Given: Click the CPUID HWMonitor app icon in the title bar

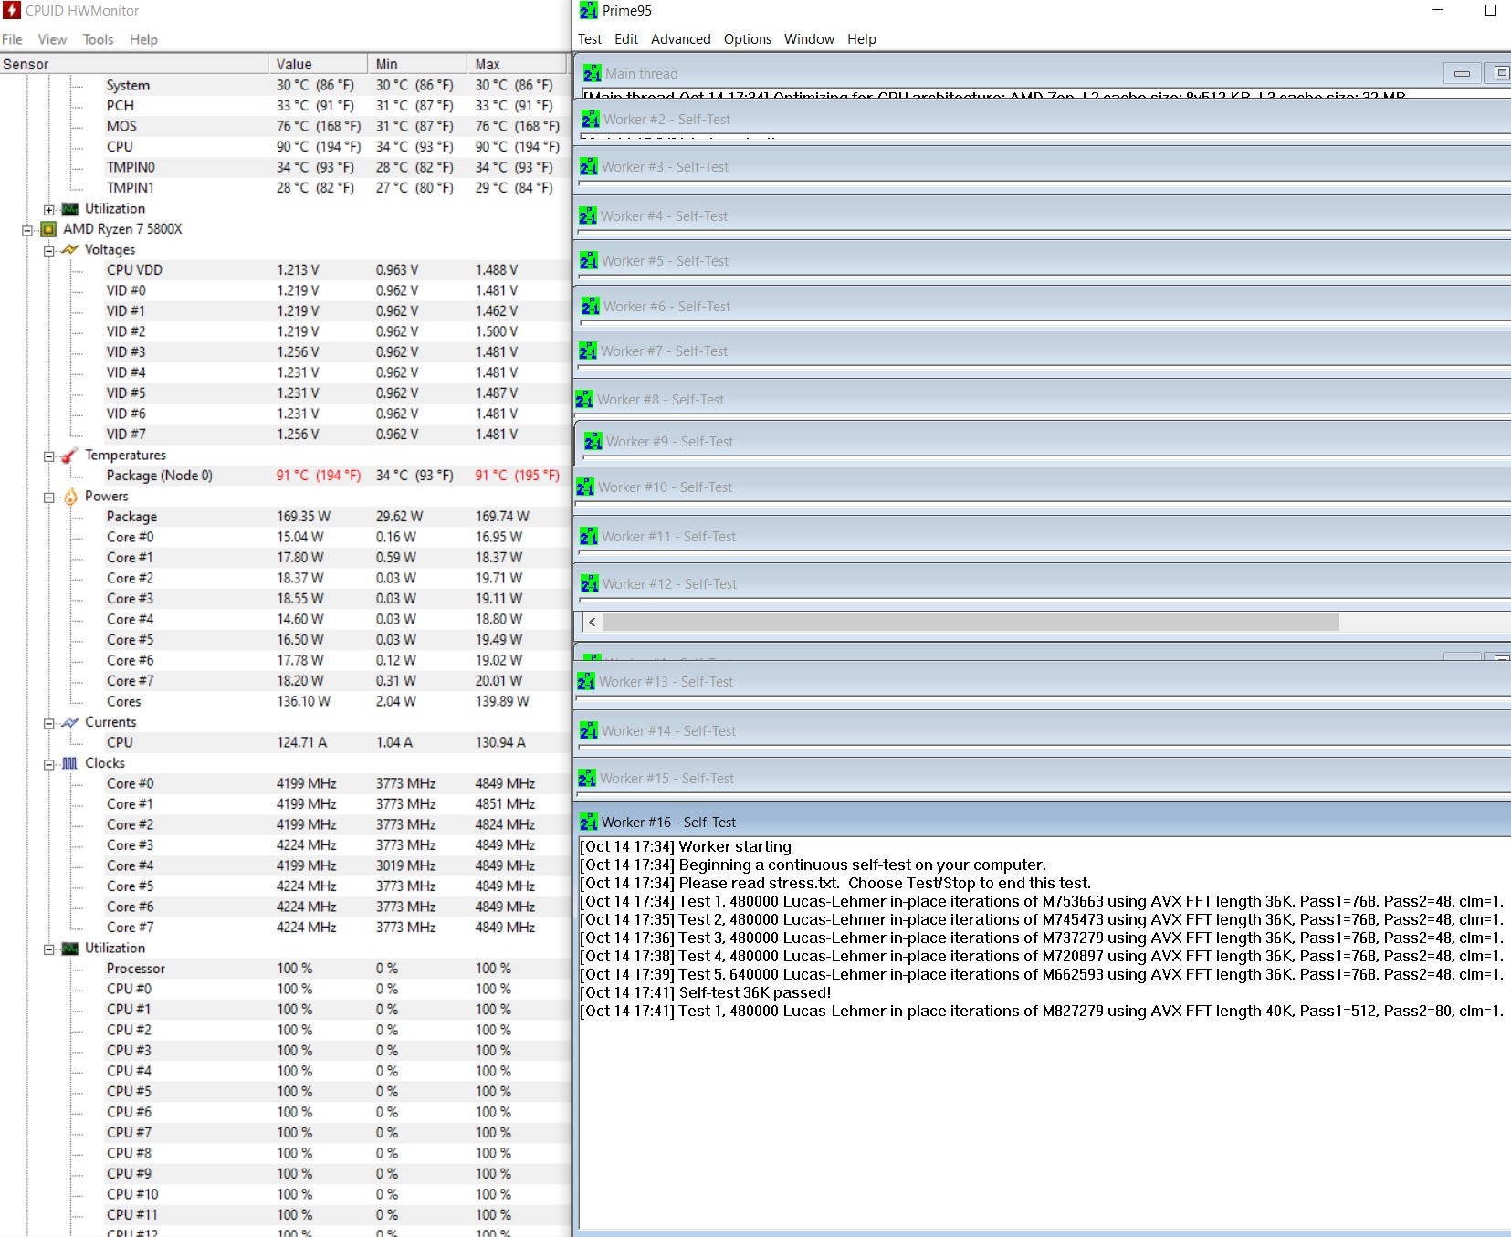Looking at the screenshot, I should point(12,11).
